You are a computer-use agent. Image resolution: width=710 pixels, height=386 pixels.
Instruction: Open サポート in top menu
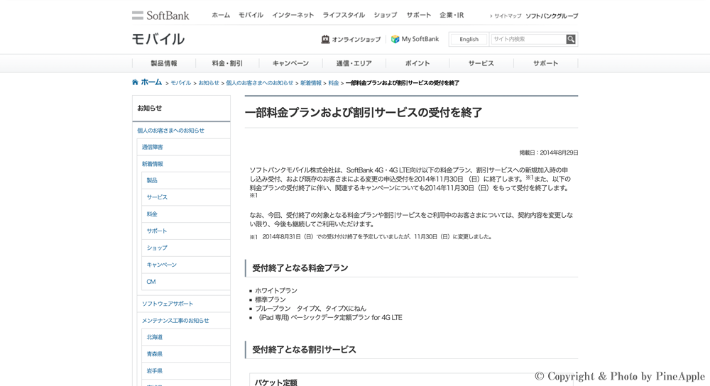point(418,15)
